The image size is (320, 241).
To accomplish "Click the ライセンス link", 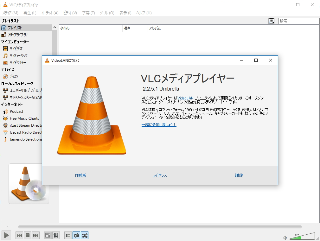I will tap(159, 175).
